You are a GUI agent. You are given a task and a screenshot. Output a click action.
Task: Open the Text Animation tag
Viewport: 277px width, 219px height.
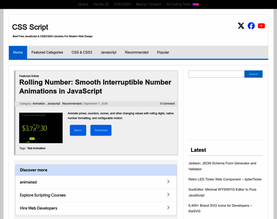click(36, 148)
